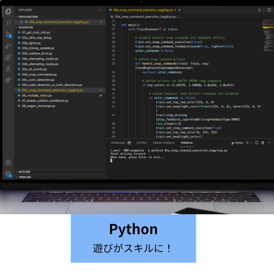The height and width of the screenshot is (274, 274).
Task: Maximize the panel with chevron up
Action: click(x=269, y=143)
